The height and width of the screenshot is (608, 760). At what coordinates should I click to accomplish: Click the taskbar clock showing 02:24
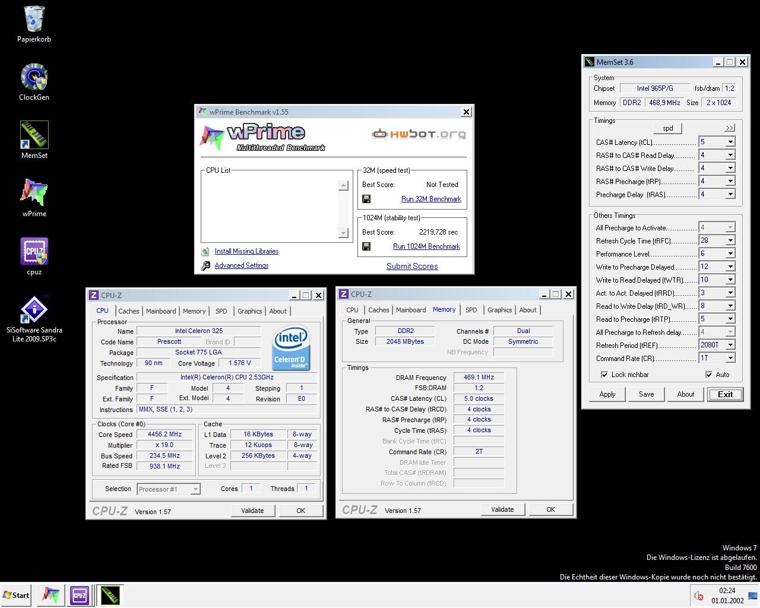pyautogui.click(x=727, y=596)
